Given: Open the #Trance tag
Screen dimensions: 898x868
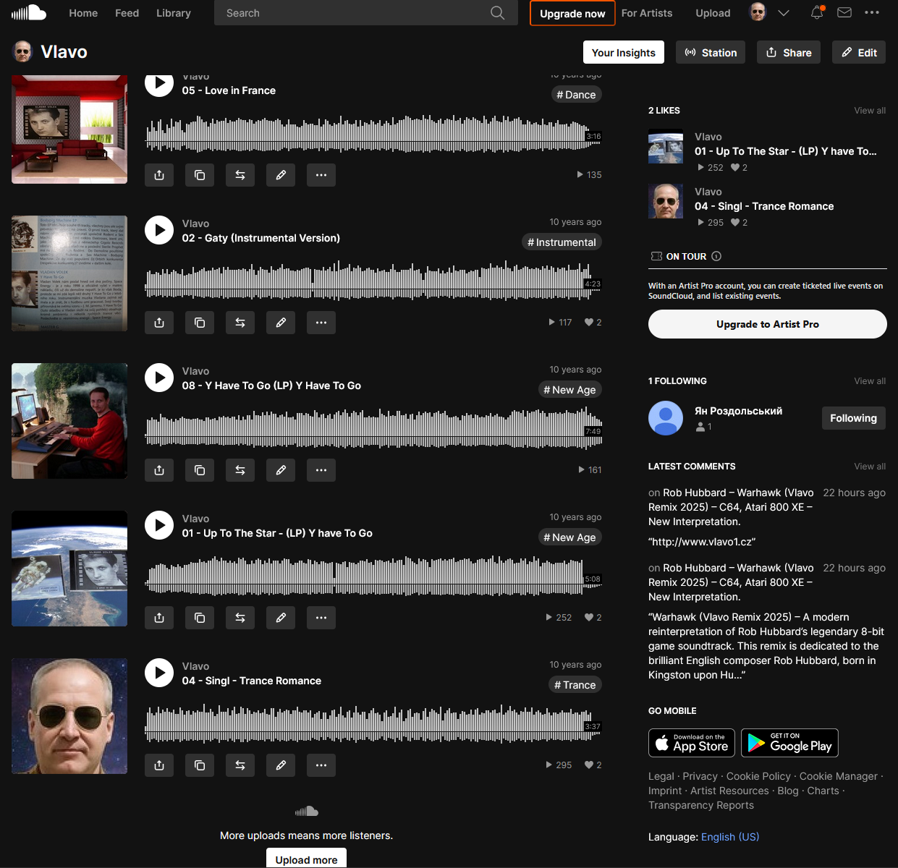Looking at the screenshot, I should coord(575,685).
